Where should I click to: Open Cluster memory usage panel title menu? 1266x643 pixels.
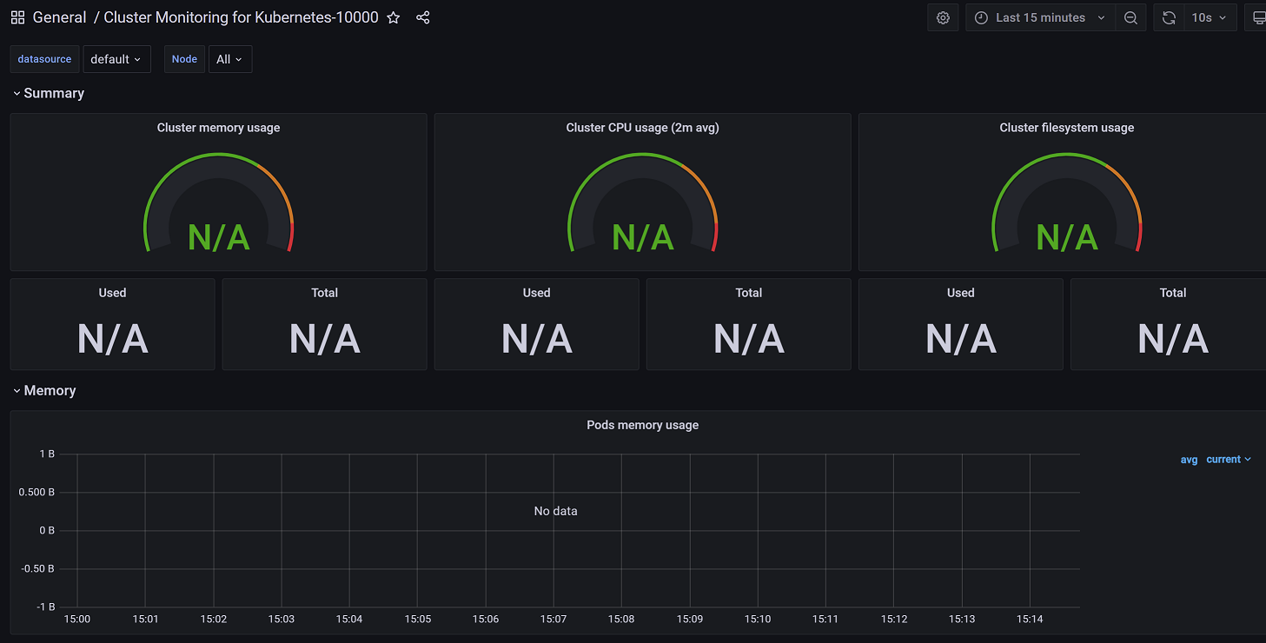[x=218, y=128]
